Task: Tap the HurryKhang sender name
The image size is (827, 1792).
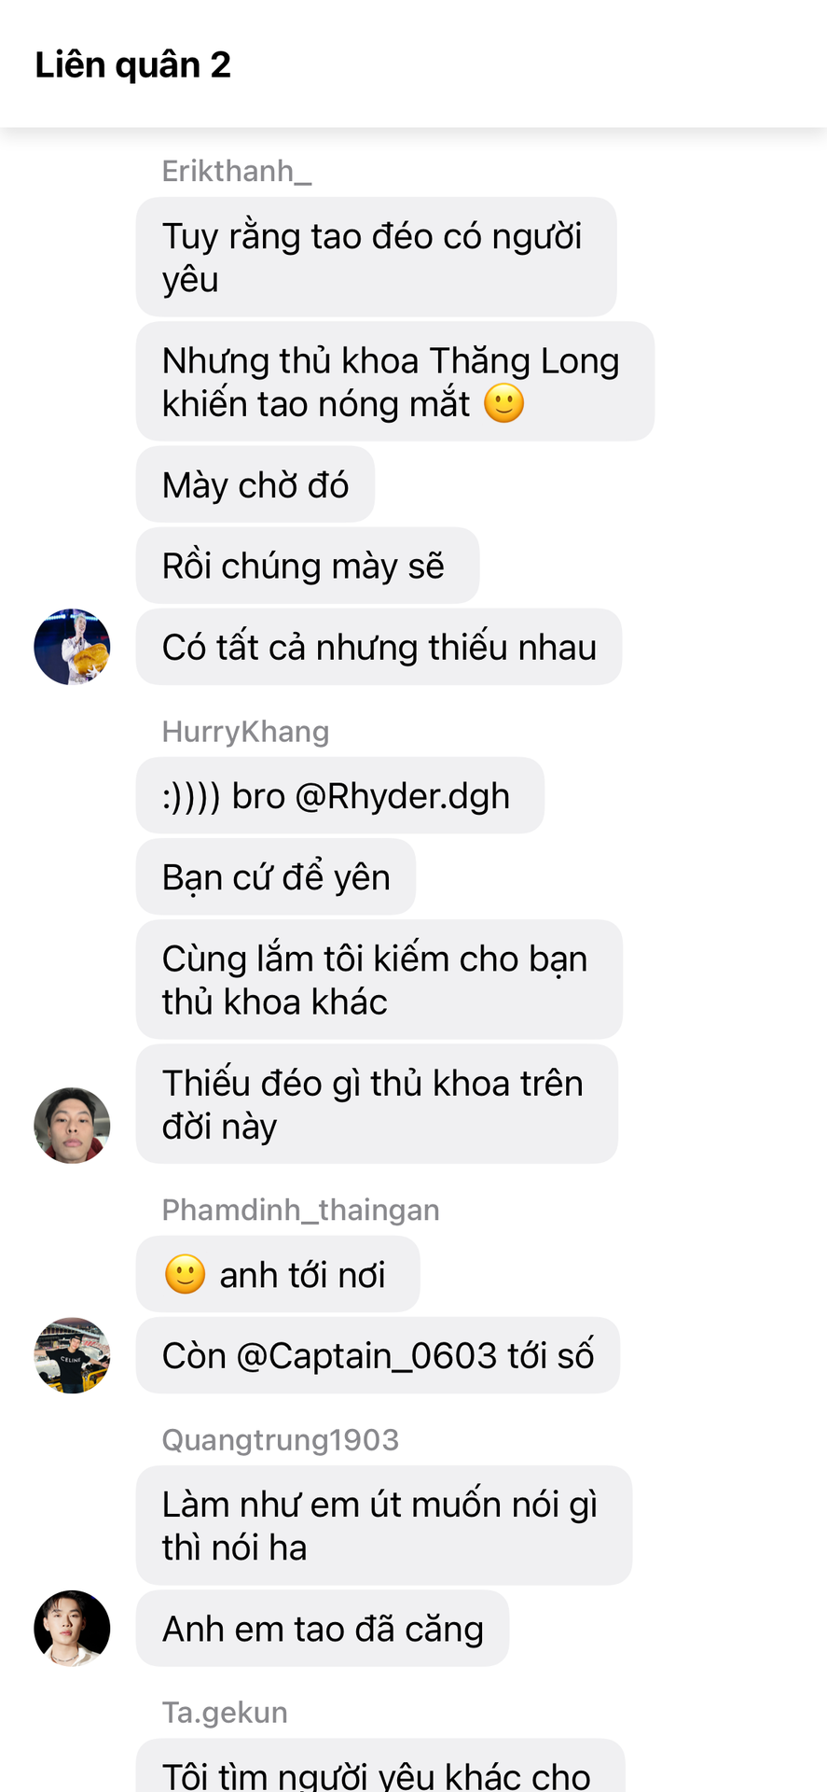Action: 245,732
